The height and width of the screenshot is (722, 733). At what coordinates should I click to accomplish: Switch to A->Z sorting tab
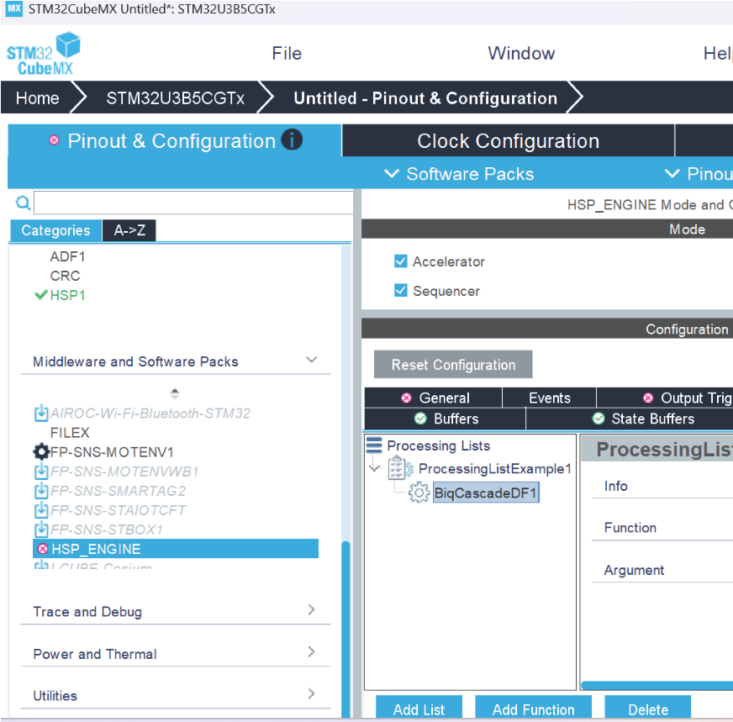coord(129,230)
